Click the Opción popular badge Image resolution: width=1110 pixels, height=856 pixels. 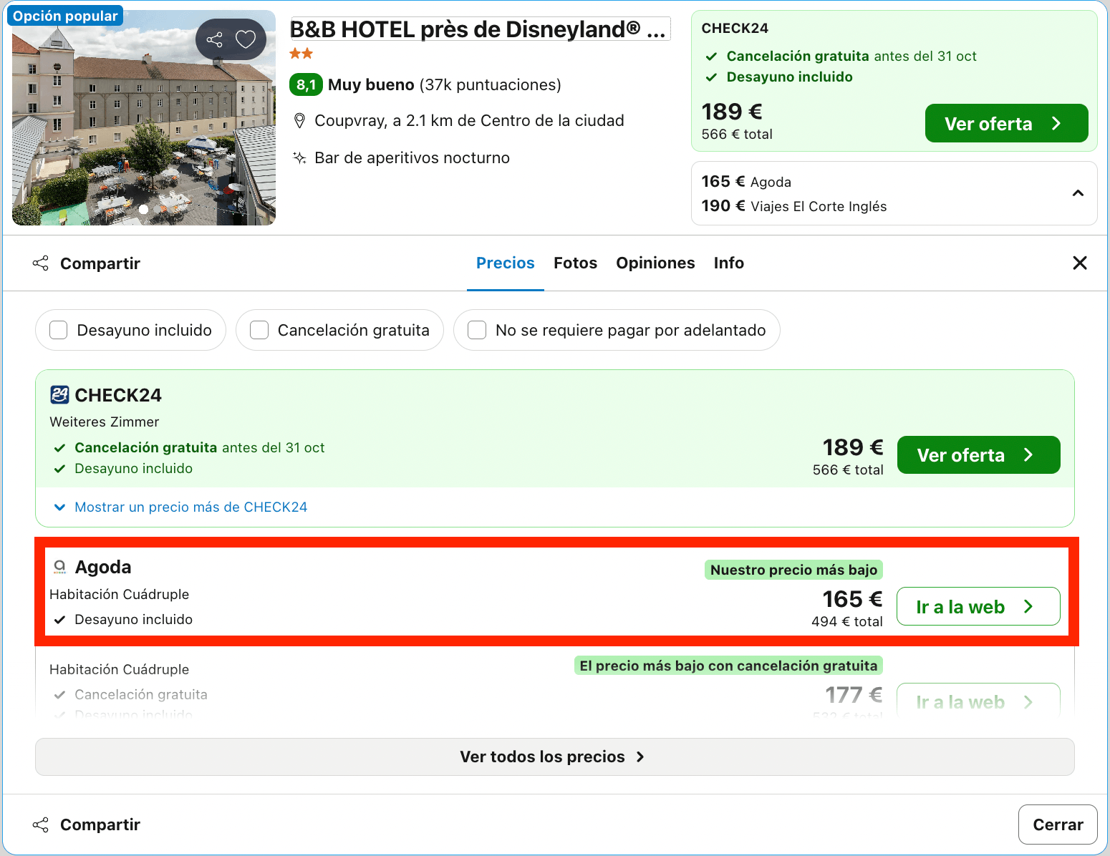[65, 16]
